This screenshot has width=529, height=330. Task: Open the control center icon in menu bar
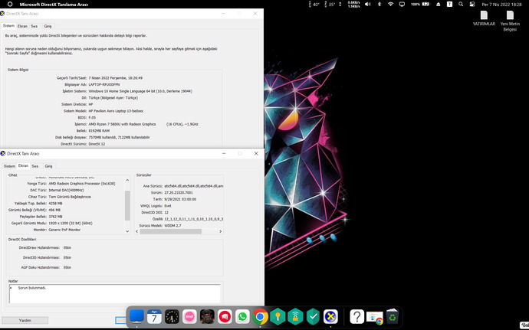point(472,5)
